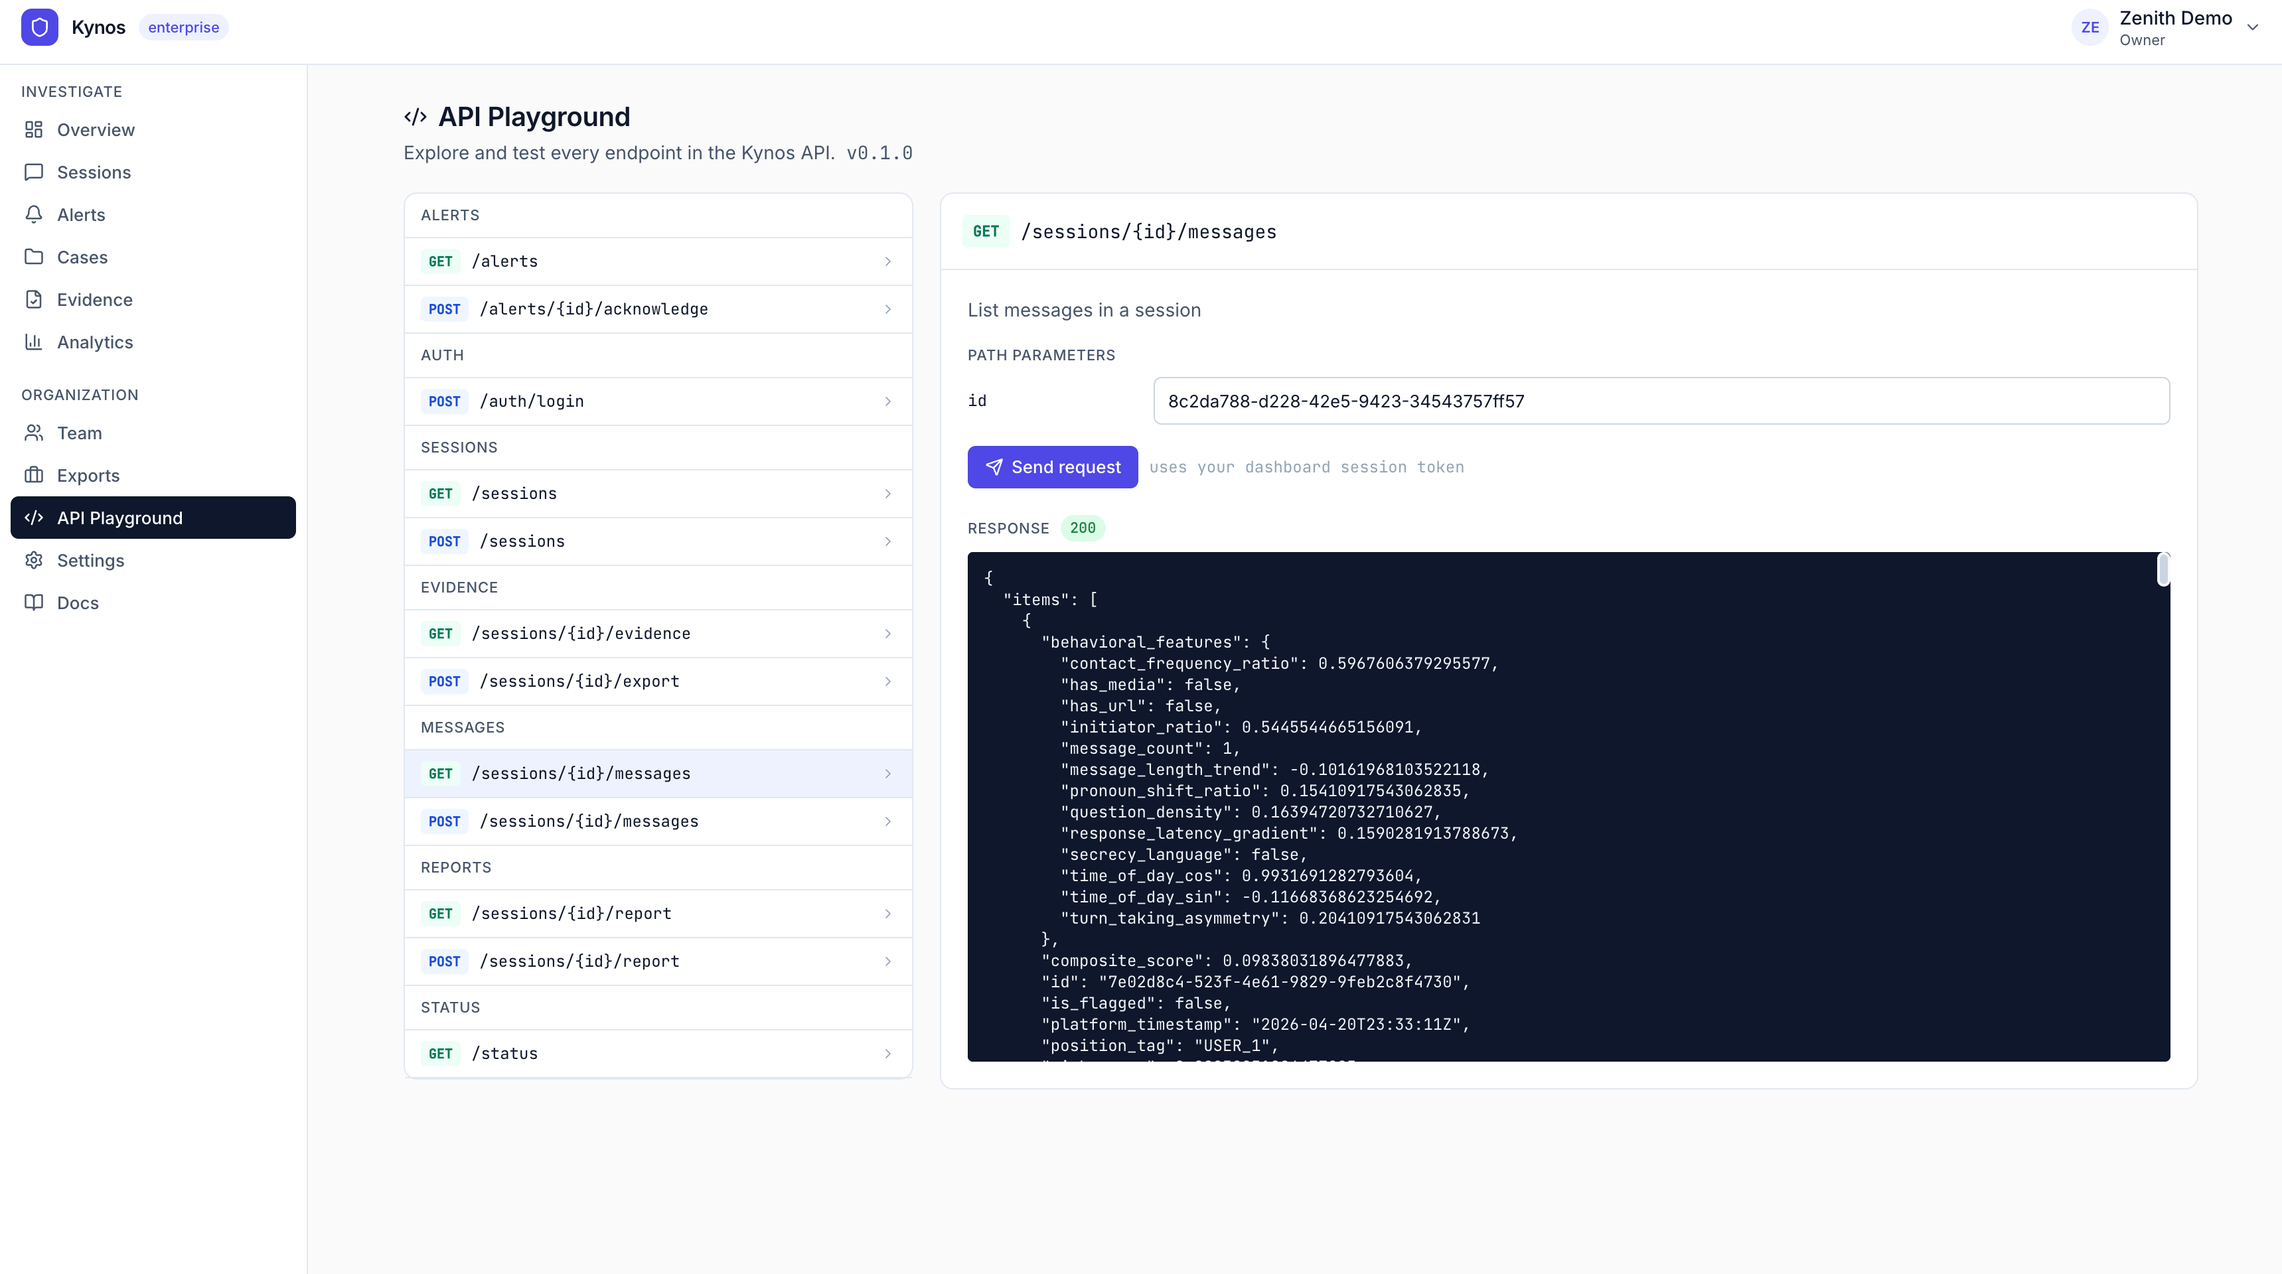This screenshot has width=2282, height=1274.
Task: Open the Zenith Demo account dropdown
Action: point(2253,27)
